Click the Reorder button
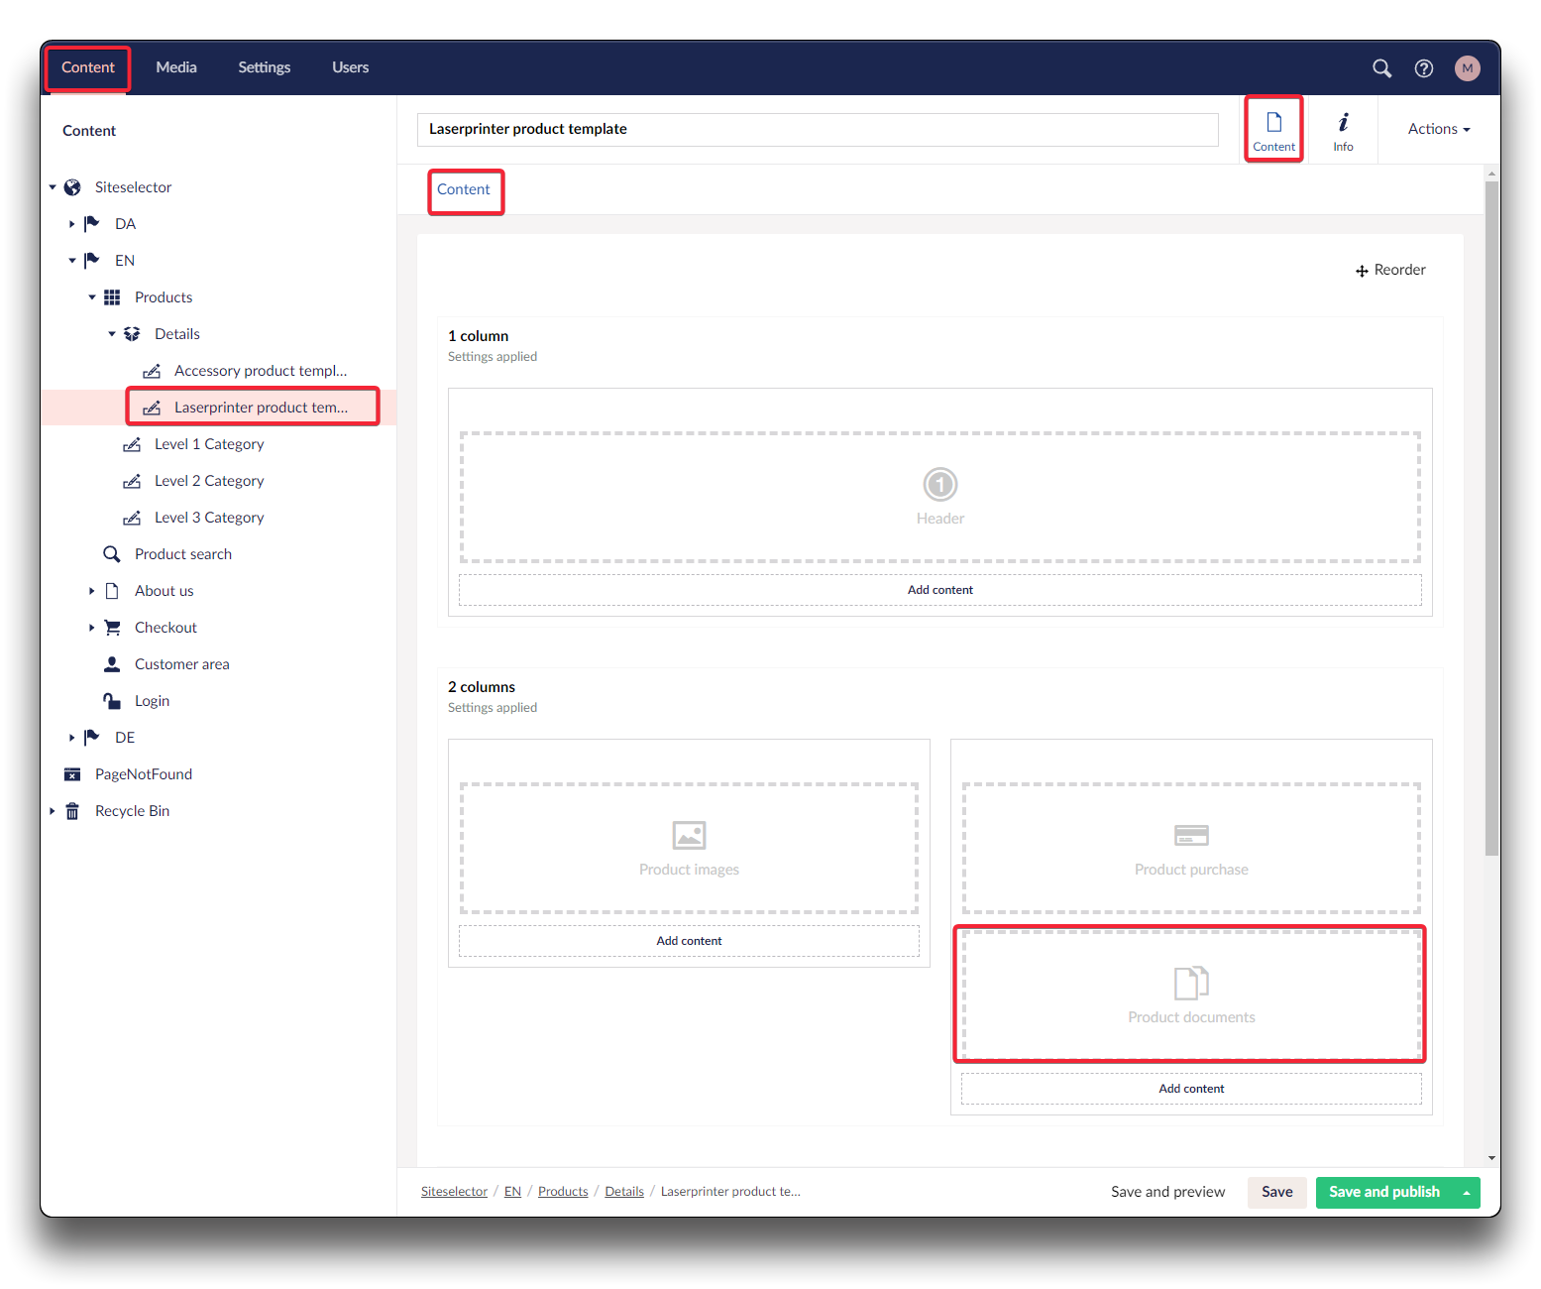Viewport: 1541px width, 1289px height. tap(1390, 270)
